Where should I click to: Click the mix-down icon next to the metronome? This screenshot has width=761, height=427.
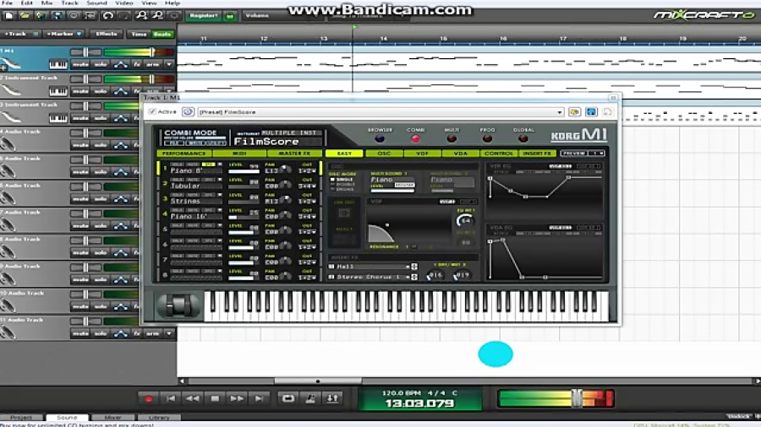(332, 398)
